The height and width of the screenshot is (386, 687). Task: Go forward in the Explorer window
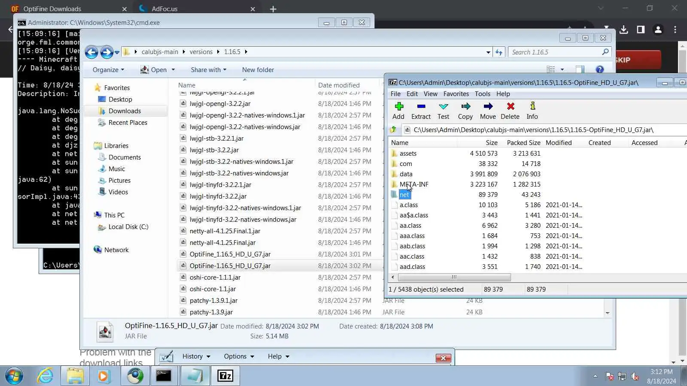[106, 52]
